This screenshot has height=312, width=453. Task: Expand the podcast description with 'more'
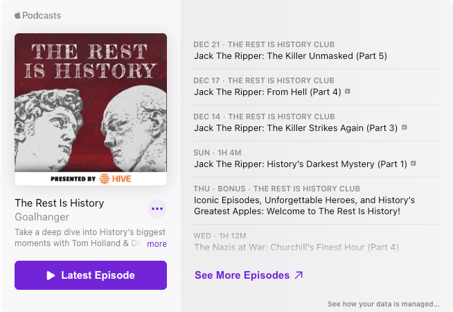(157, 244)
